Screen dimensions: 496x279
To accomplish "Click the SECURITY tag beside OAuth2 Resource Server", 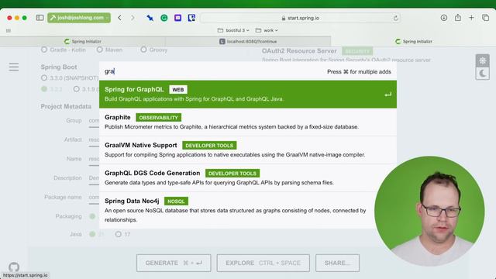I will tap(357, 51).
